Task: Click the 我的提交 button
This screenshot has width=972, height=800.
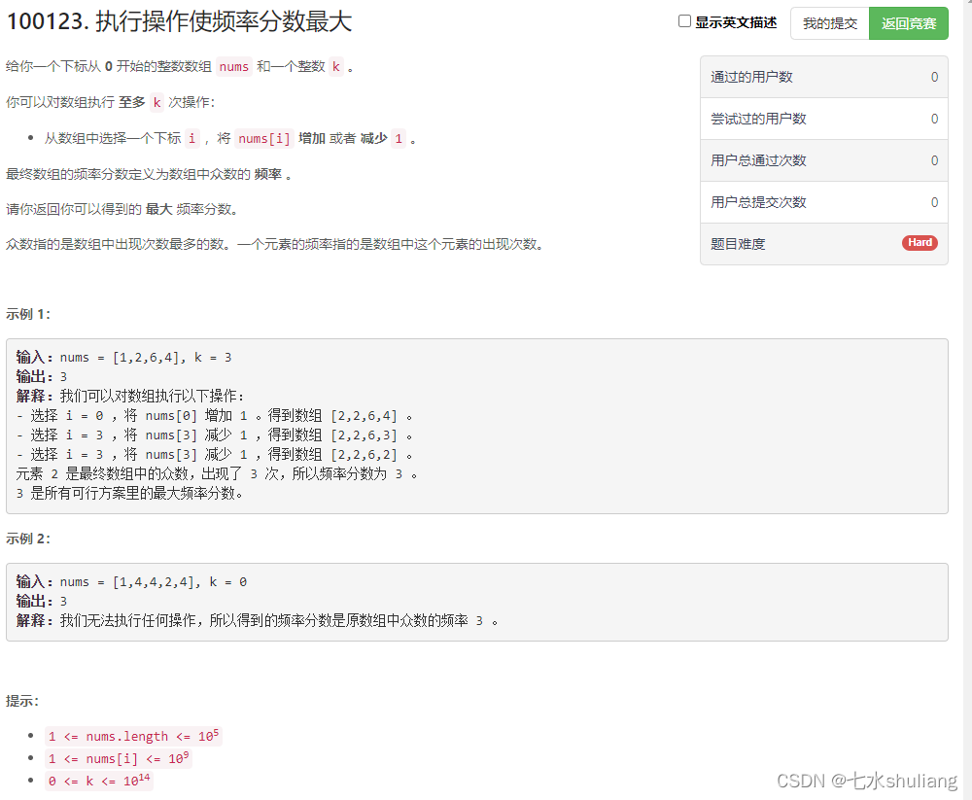Action: [829, 22]
